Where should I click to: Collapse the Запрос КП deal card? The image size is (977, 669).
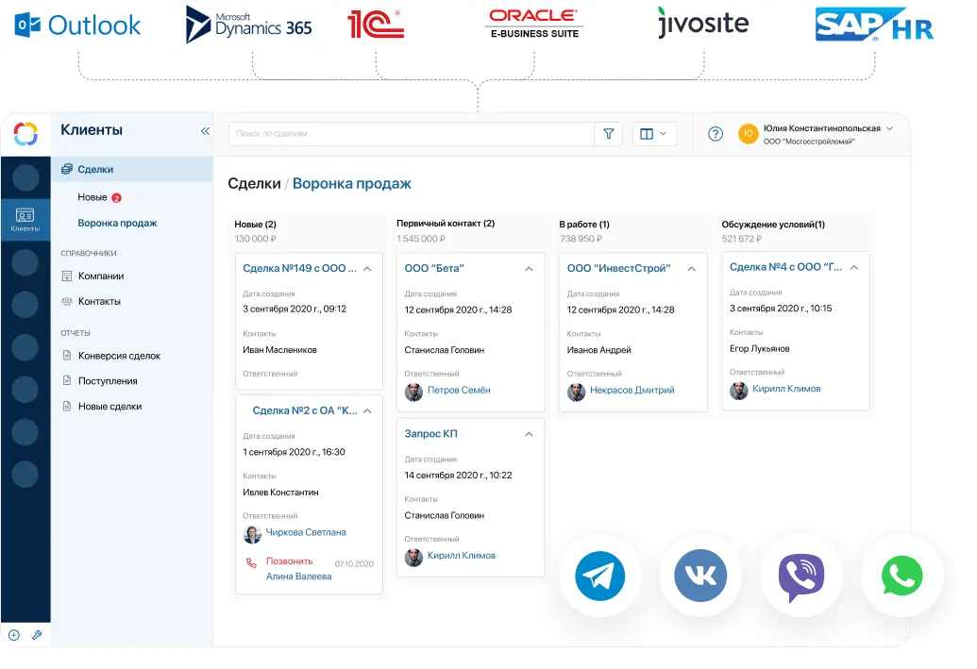529,434
